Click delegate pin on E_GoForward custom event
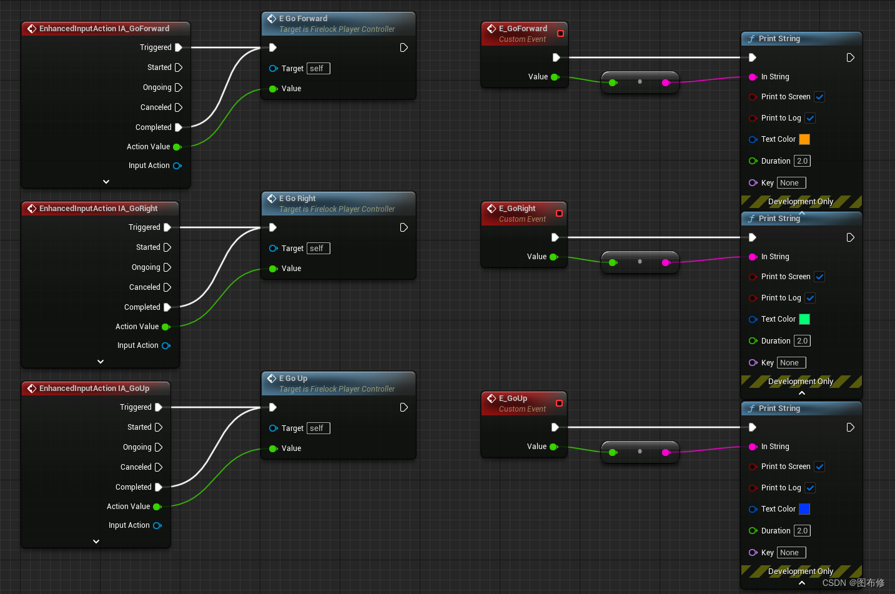Screen dimensions: 895x594 coord(560,34)
